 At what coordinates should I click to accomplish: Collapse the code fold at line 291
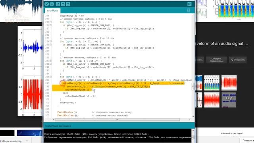click(51, 64)
